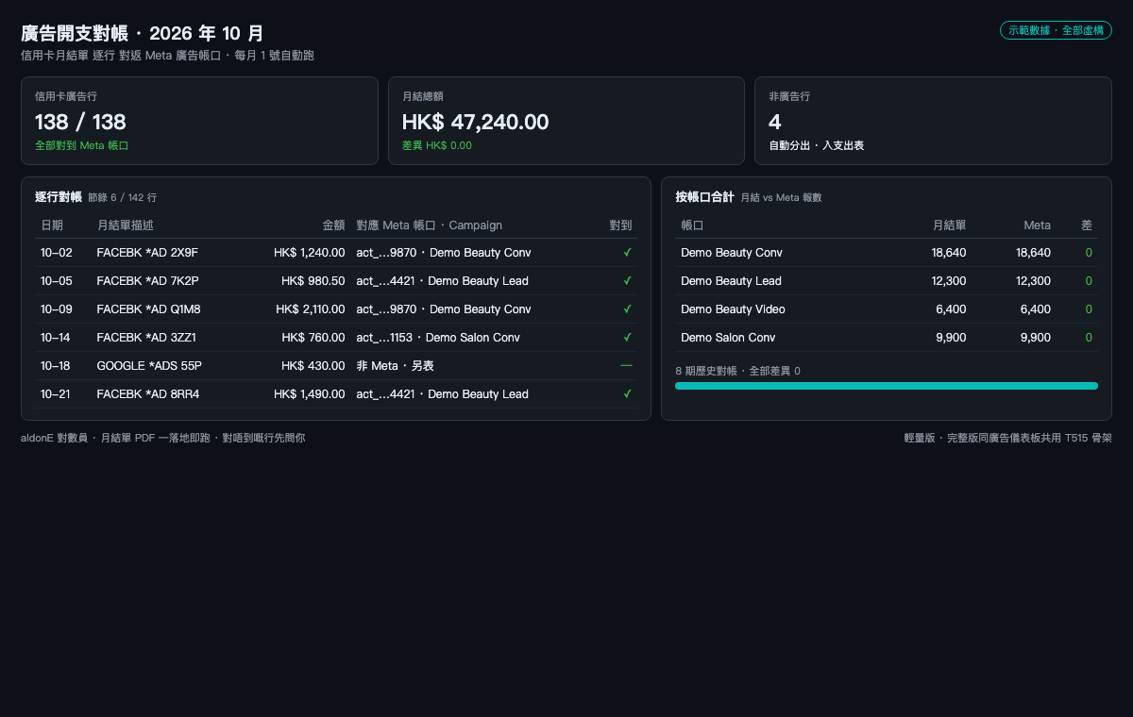
Task: Click the "示範數據 · 全部虛構" badge
Action: [1056, 30]
